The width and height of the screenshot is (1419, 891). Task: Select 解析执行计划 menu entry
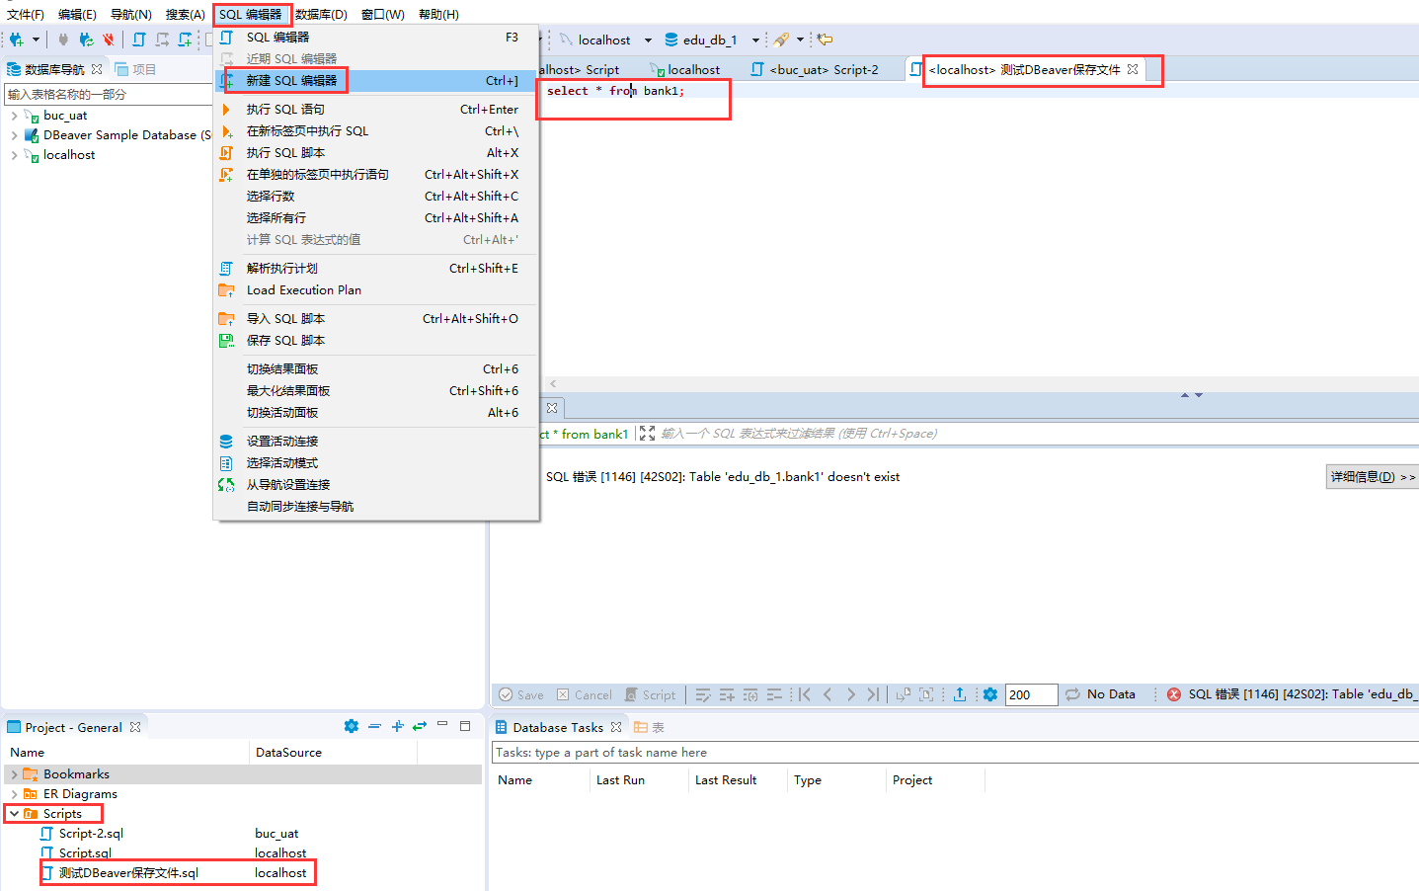pyautogui.click(x=376, y=269)
